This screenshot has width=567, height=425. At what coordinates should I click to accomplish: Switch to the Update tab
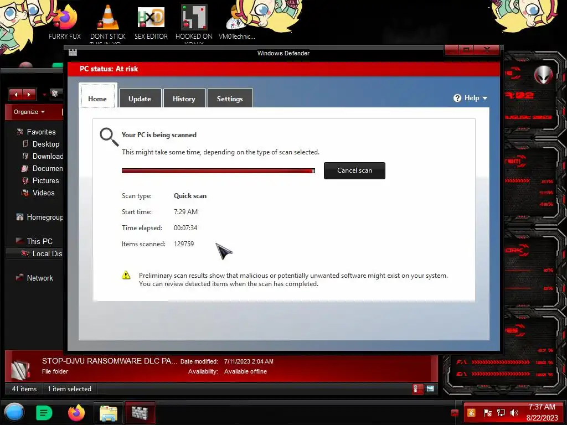140,98
